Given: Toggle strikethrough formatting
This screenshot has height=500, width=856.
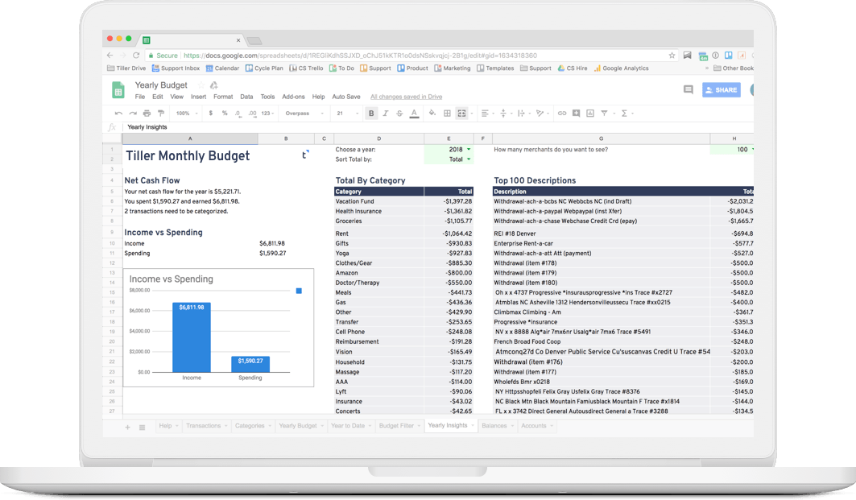Looking at the screenshot, I should tap(399, 114).
